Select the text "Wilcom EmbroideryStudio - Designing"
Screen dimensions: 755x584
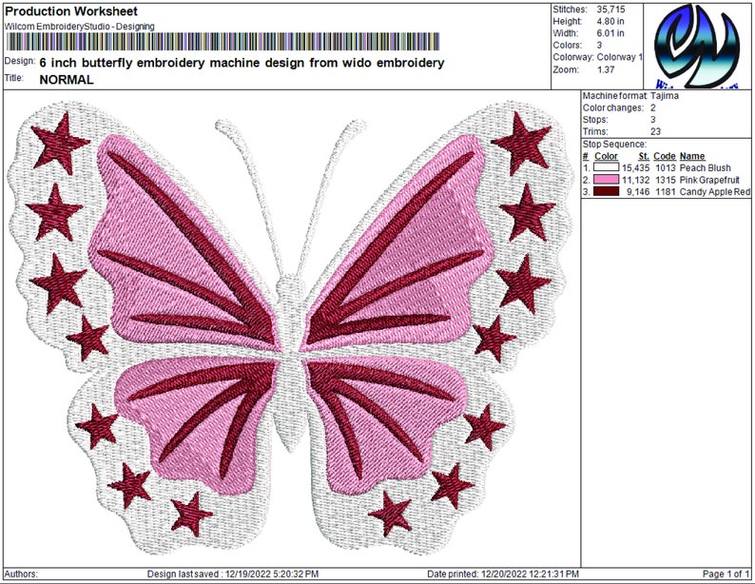tap(79, 27)
